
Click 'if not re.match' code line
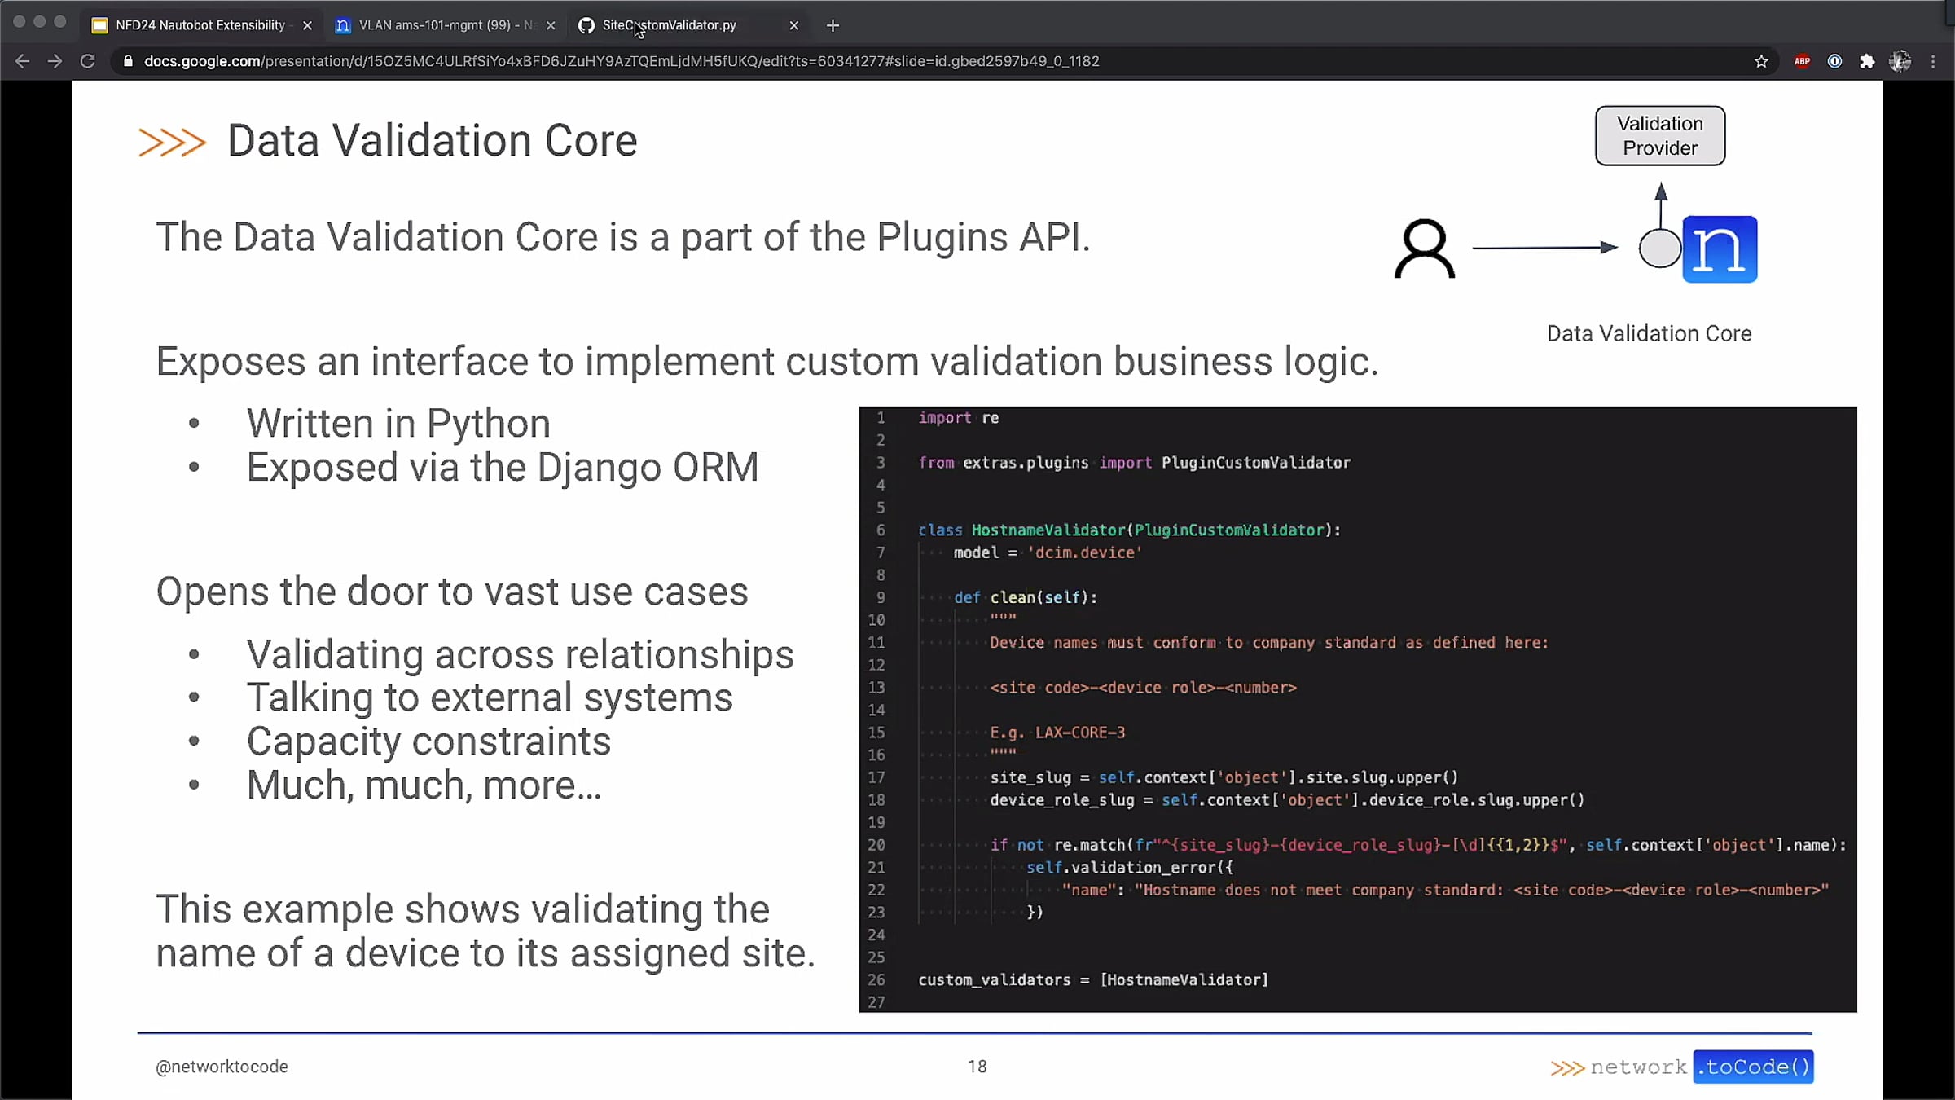1418,845
